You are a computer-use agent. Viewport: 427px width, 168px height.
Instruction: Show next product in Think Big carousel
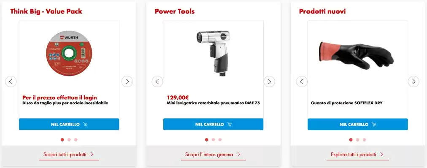click(127, 81)
